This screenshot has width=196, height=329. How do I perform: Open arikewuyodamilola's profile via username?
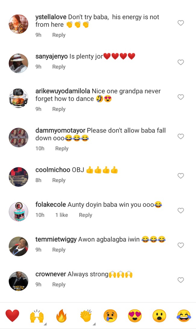pos(63,91)
